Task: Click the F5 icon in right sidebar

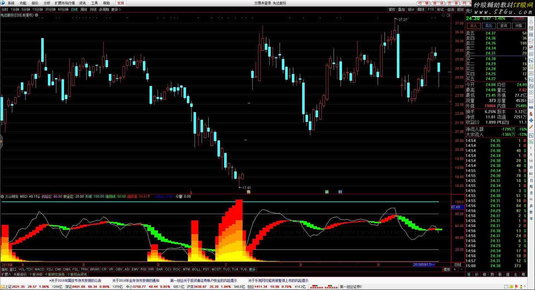Action: 531,135
